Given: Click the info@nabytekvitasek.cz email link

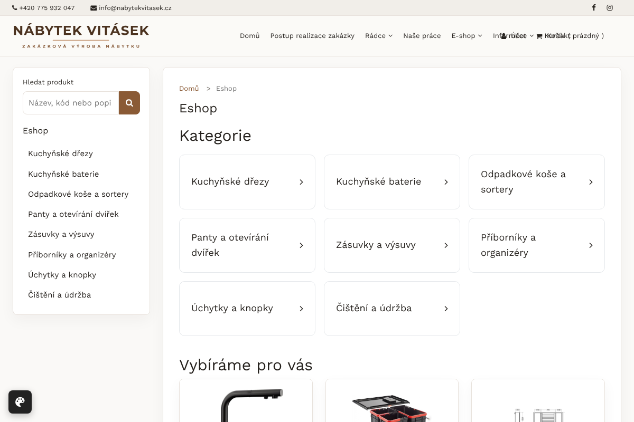Looking at the screenshot, I should (x=131, y=8).
